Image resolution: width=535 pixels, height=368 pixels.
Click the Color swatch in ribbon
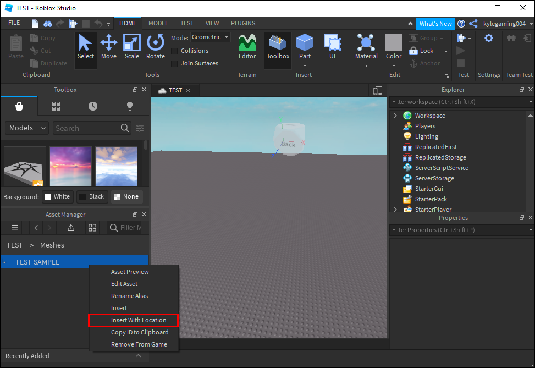(393, 43)
